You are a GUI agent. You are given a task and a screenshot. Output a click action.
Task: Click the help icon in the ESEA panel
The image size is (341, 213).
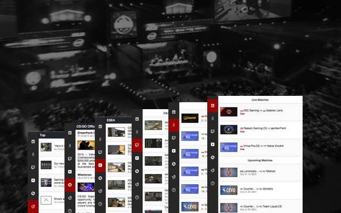point(100,204)
